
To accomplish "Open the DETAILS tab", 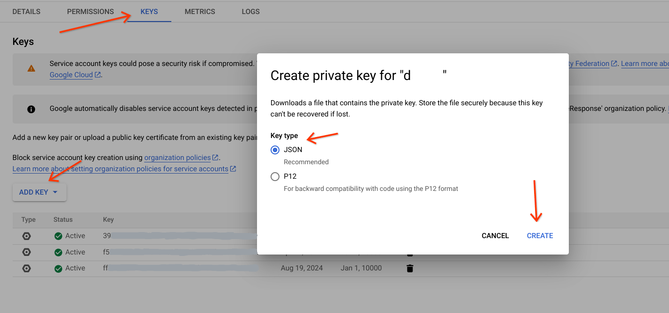I will (26, 12).
